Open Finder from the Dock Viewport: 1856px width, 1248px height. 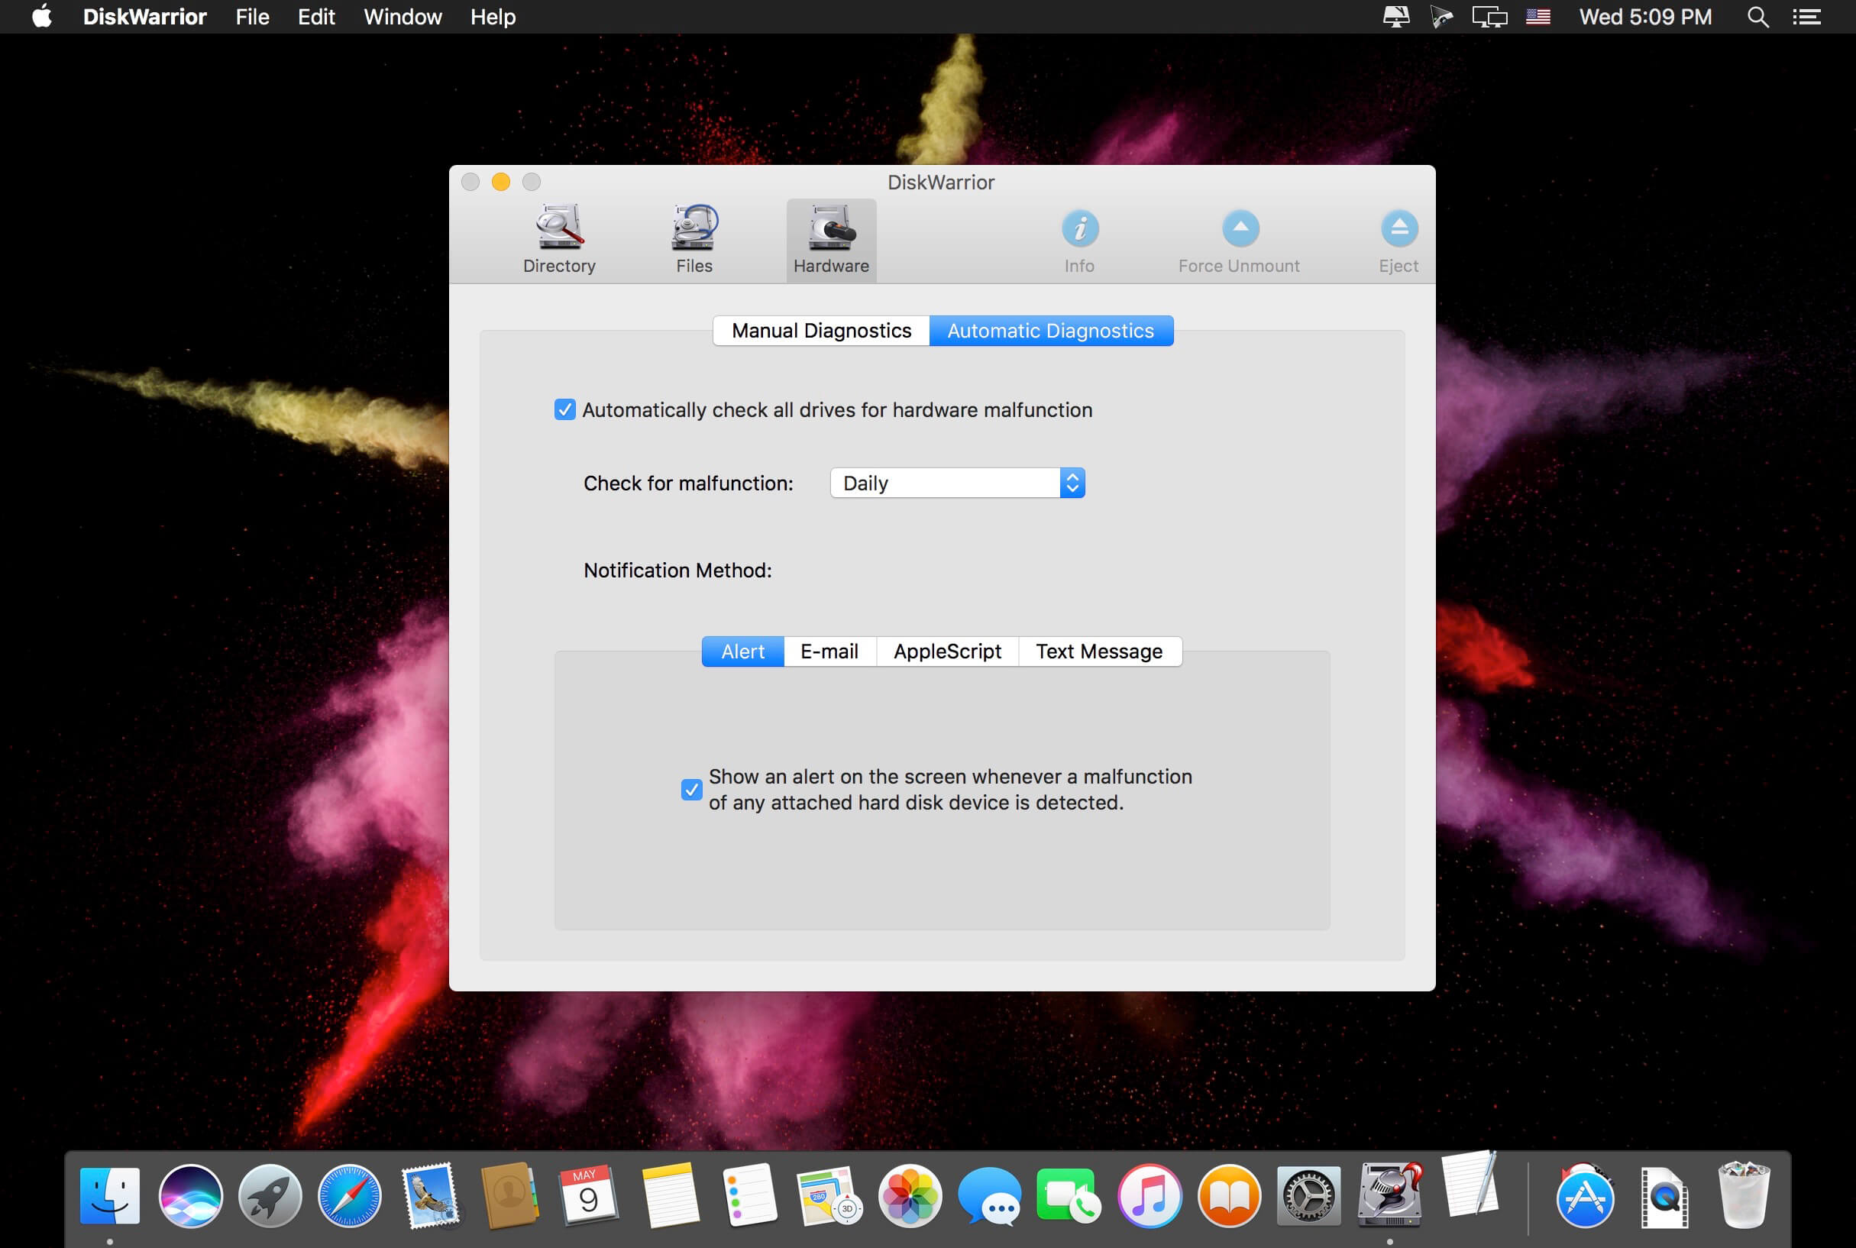[x=108, y=1194]
